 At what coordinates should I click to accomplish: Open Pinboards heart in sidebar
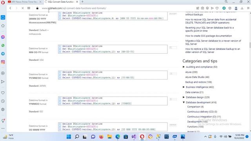(x=3, y=93)
